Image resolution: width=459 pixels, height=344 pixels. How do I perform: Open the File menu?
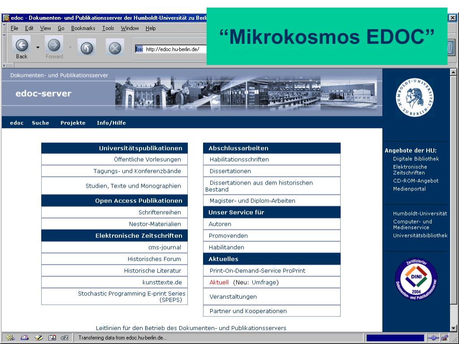pyautogui.click(x=14, y=28)
